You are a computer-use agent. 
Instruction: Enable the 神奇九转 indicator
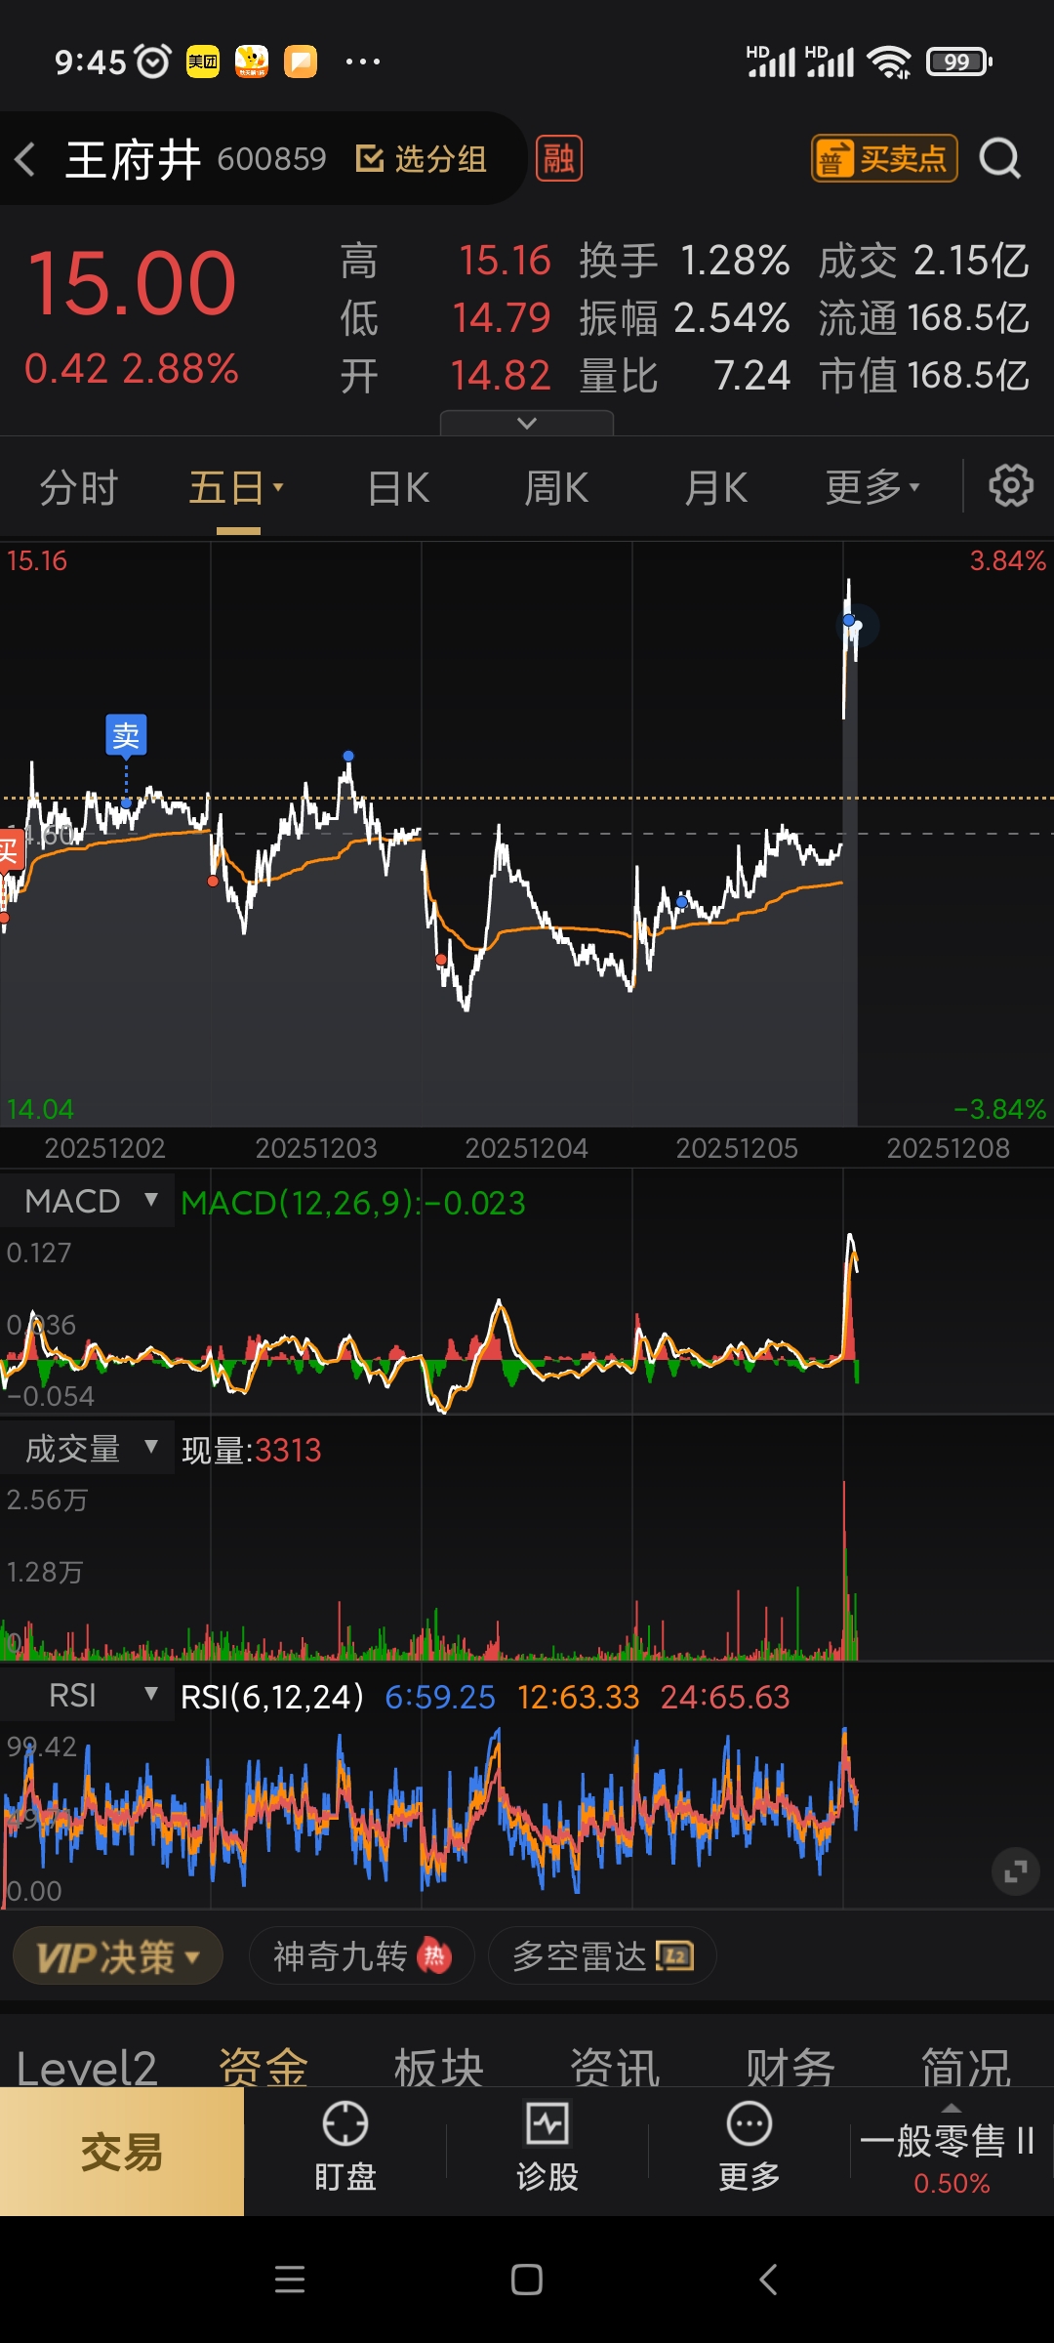[362, 1956]
